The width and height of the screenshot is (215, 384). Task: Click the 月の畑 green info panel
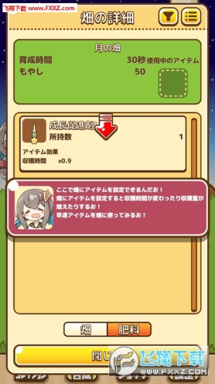coord(107,72)
